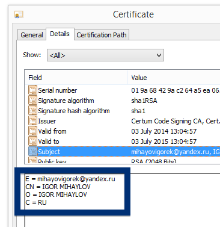
Task: Switch to the General tab
Action: (x=32, y=35)
